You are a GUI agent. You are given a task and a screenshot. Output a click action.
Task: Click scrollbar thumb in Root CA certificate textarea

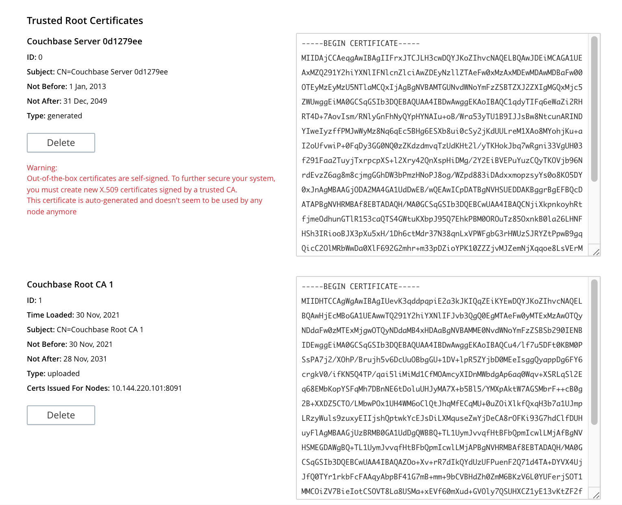point(594,351)
